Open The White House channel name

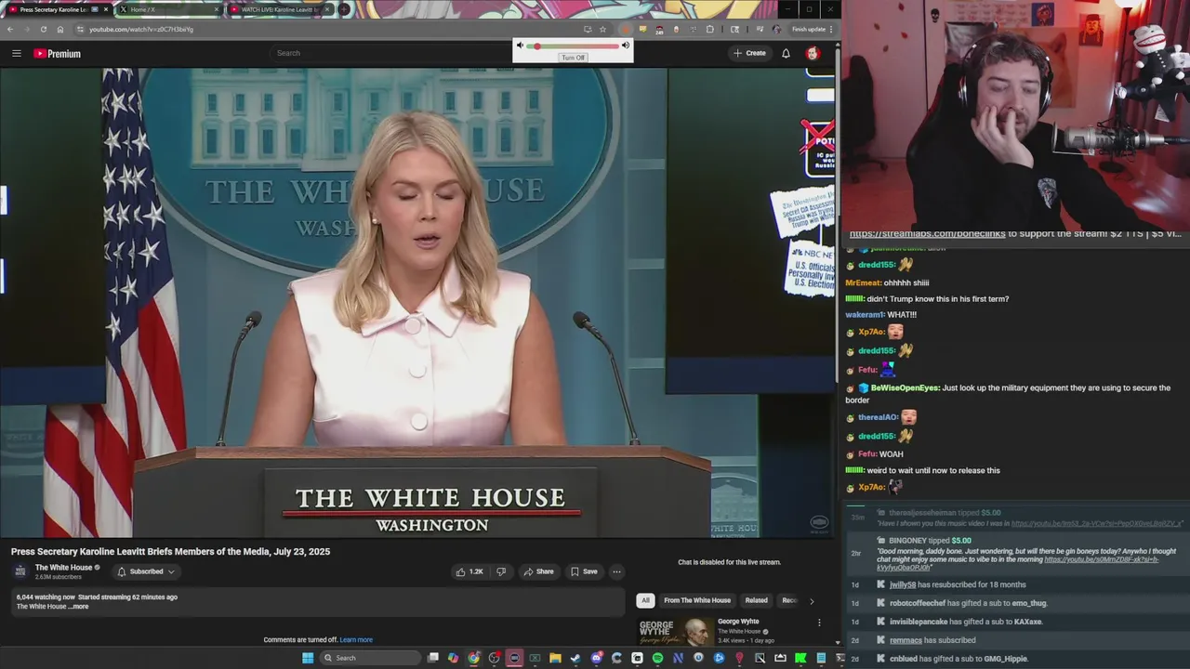63,568
